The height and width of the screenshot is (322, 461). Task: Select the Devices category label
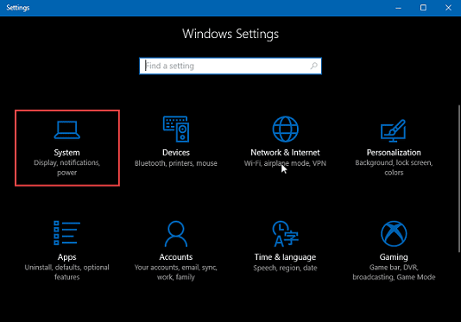(x=176, y=152)
